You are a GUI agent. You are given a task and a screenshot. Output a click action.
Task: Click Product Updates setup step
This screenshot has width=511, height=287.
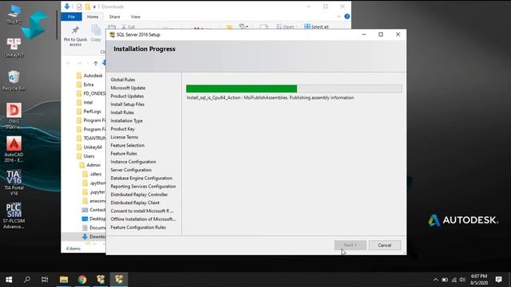click(127, 96)
